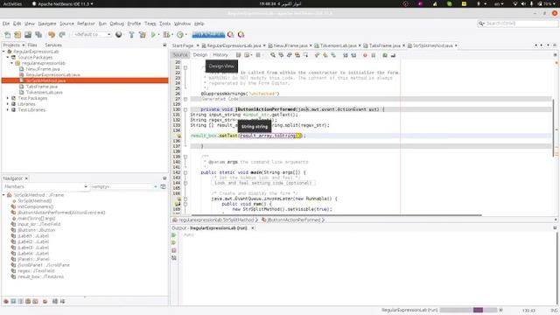Click the red record macro icon in editor toolbar
The image size is (560, 315).
tap(365, 55)
